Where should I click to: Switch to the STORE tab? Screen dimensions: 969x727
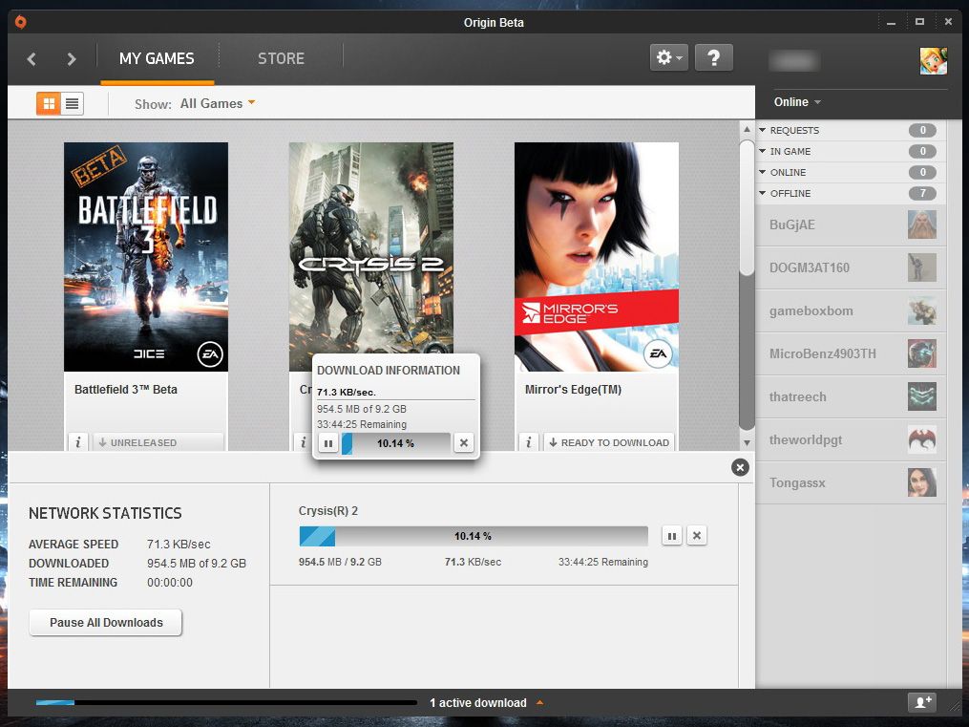(x=281, y=59)
